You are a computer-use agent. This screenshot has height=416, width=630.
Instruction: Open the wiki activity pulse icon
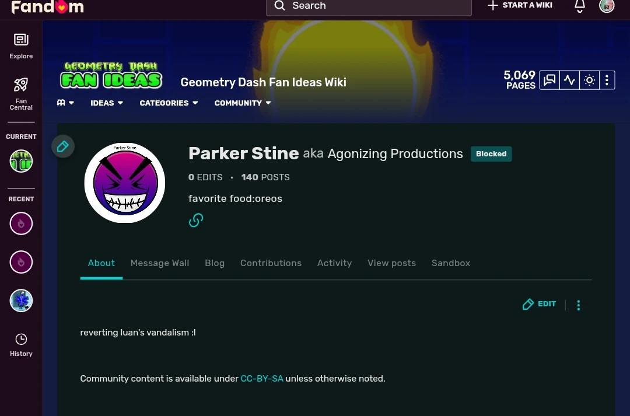569,81
